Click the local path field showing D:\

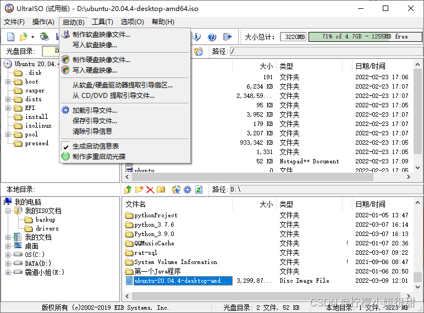(x=326, y=190)
